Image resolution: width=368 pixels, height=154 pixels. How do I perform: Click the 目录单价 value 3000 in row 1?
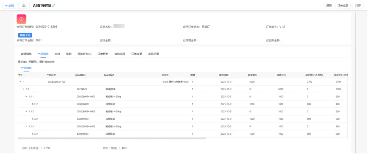[252, 82]
